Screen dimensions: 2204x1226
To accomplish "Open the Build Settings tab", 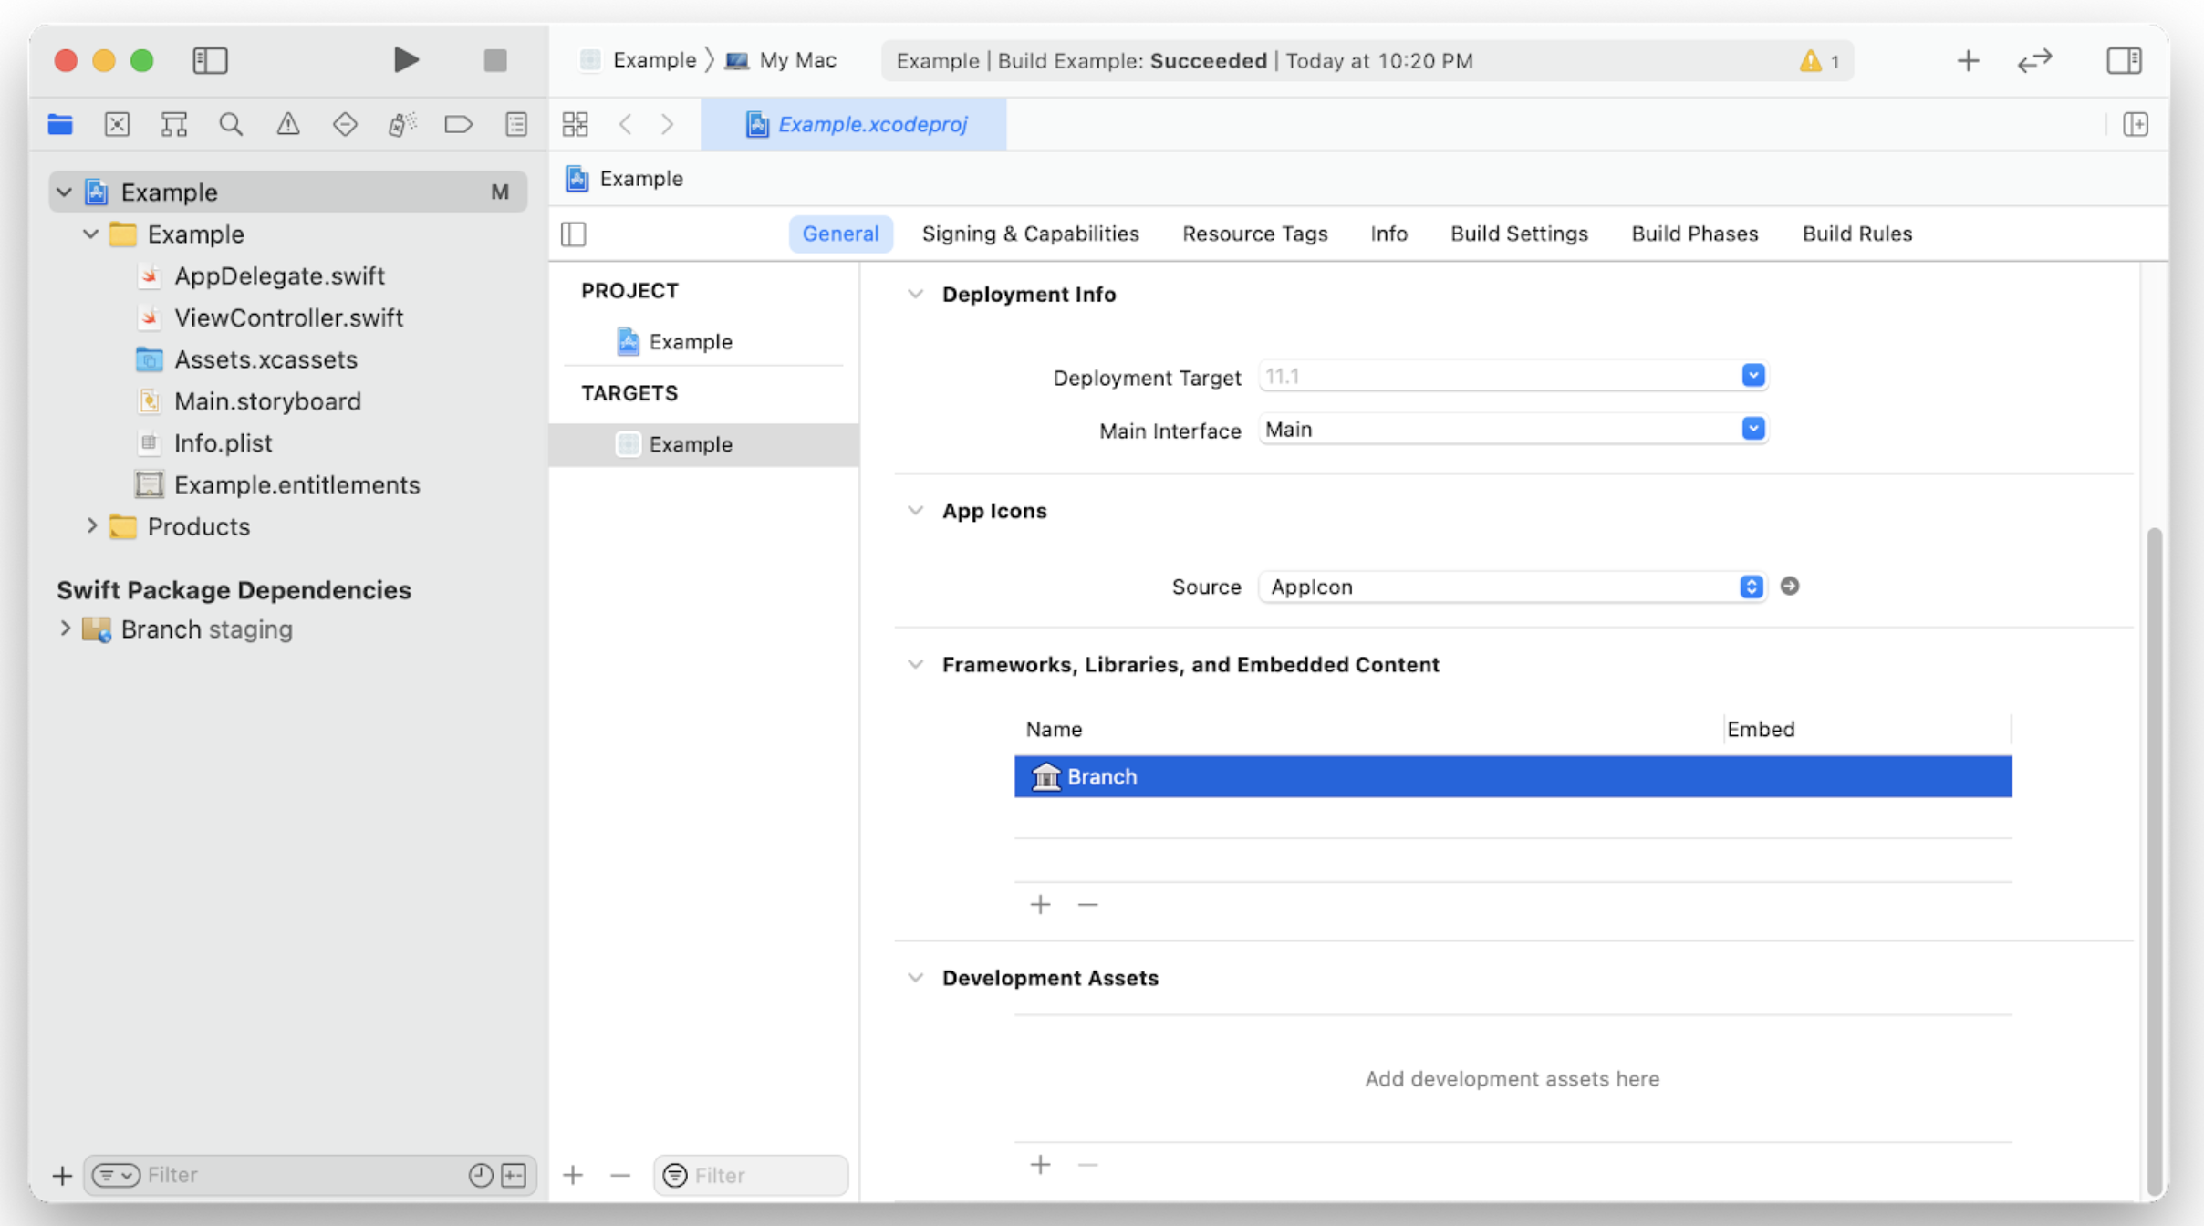I will click(1519, 234).
